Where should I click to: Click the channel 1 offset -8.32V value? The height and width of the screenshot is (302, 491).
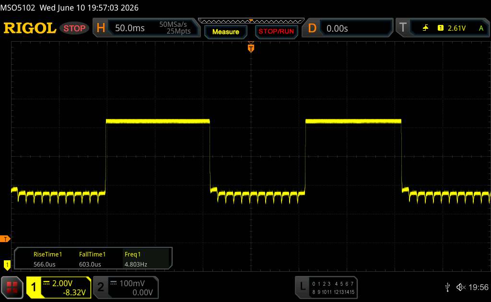74,292
